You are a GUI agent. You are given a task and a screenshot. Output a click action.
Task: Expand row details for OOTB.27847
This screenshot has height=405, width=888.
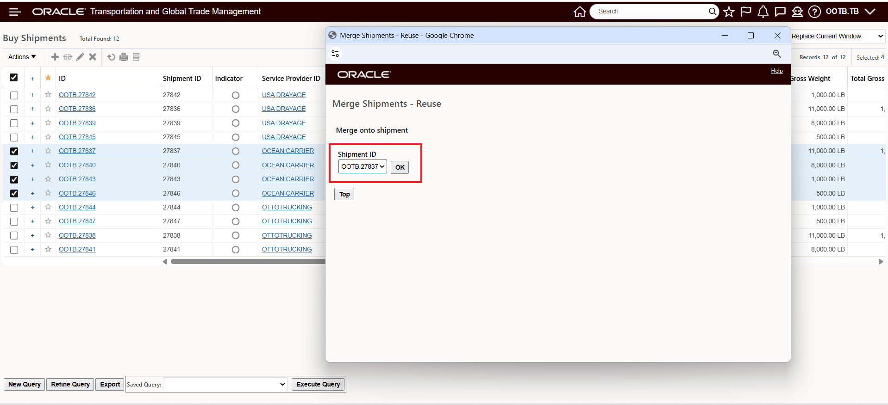click(x=32, y=221)
